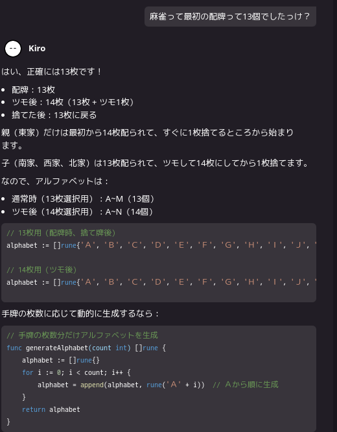Click the bullet ツモ後：14枚

(x=73, y=102)
